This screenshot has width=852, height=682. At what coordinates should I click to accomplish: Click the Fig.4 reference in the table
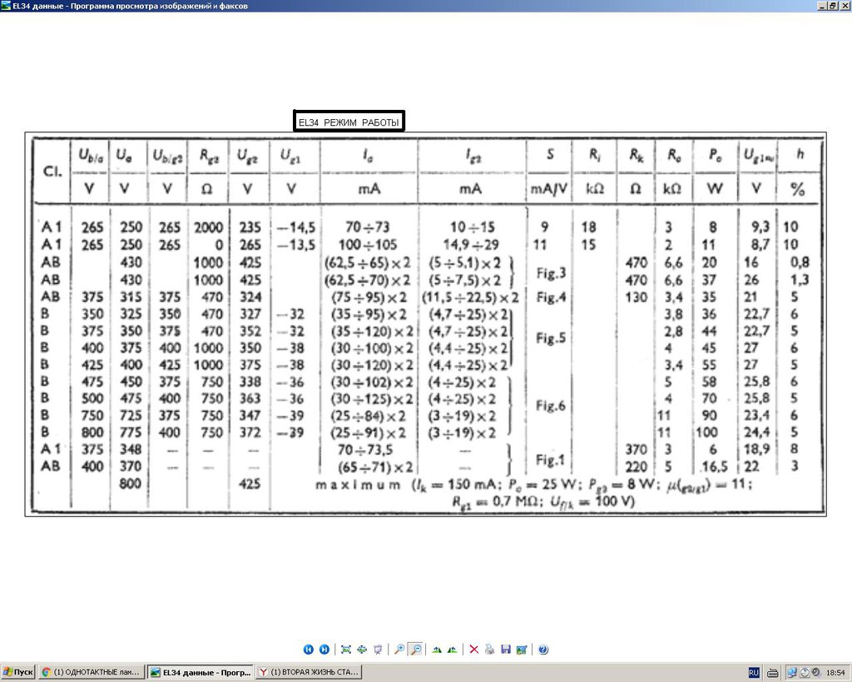551,297
